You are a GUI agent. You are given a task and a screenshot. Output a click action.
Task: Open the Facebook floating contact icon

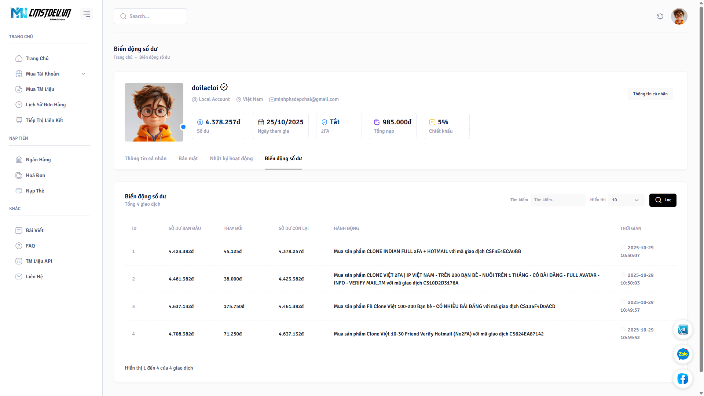[683, 379]
